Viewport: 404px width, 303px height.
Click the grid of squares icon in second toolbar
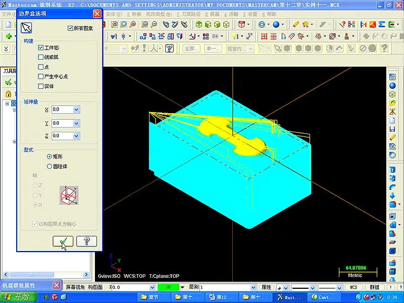pyautogui.click(x=206, y=36)
